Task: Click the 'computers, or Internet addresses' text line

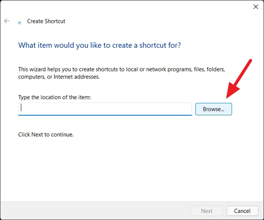Action: click(59, 77)
